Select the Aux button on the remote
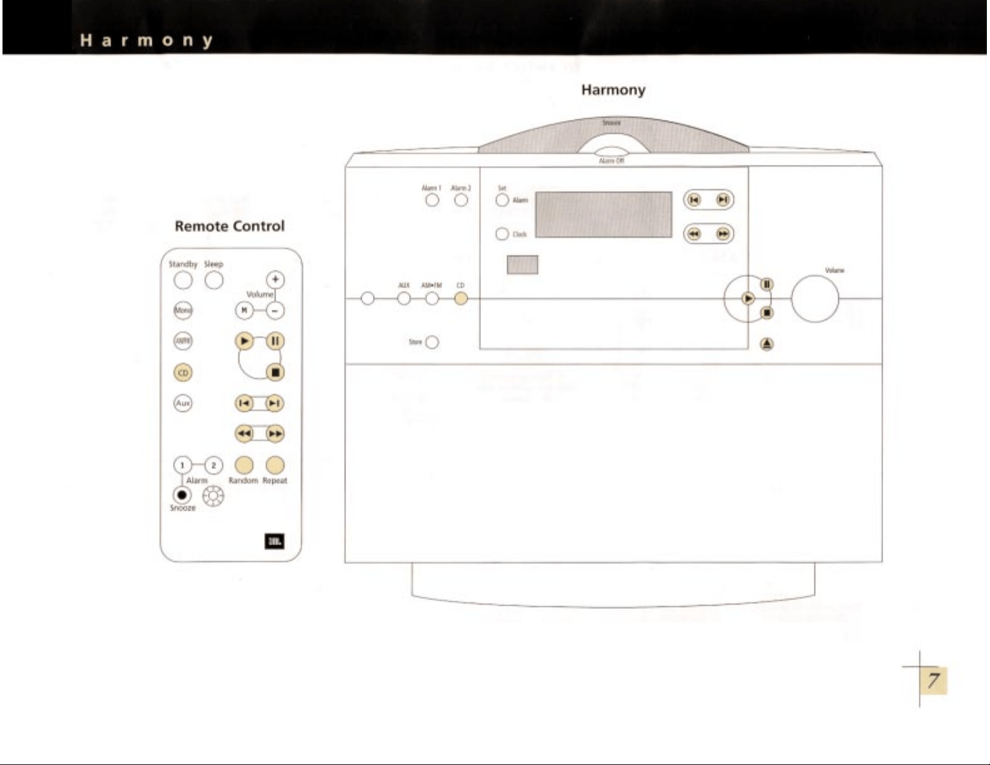 pos(183,403)
